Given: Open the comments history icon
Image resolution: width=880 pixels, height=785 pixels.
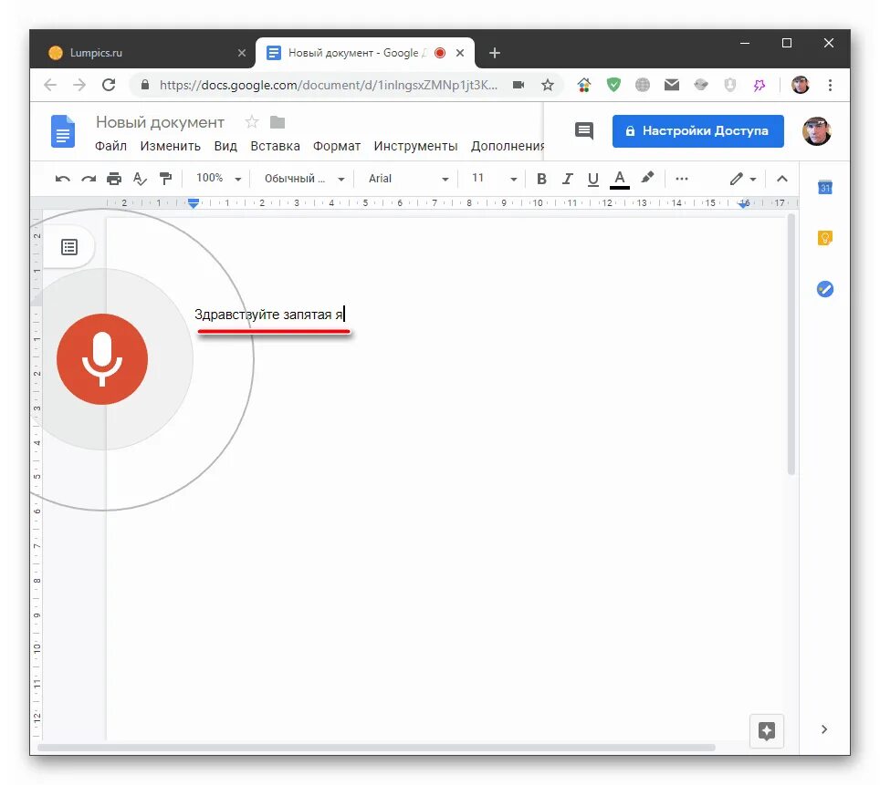Looking at the screenshot, I should 584,131.
